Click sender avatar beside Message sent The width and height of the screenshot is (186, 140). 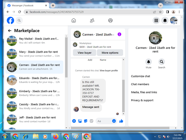pos(76,109)
